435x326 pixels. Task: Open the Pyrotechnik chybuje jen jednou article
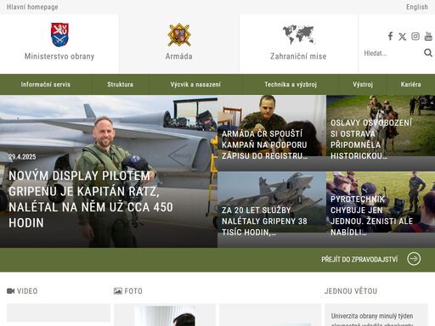381,210
